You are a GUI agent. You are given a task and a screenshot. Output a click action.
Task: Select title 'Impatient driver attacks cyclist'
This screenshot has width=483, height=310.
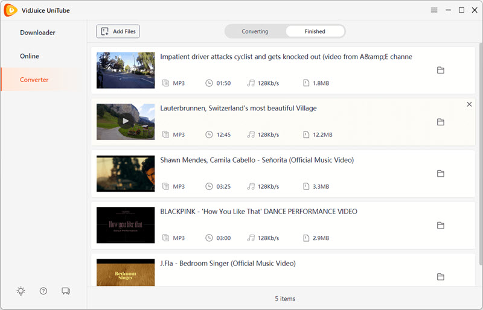click(x=286, y=57)
